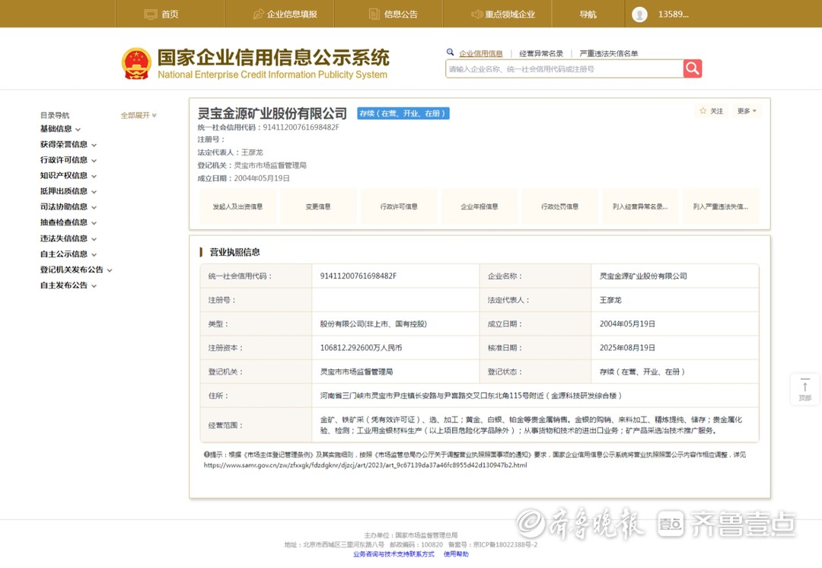Click the 存续（在营、开业、在册） status badge
The image size is (822, 568).
[403, 113]
